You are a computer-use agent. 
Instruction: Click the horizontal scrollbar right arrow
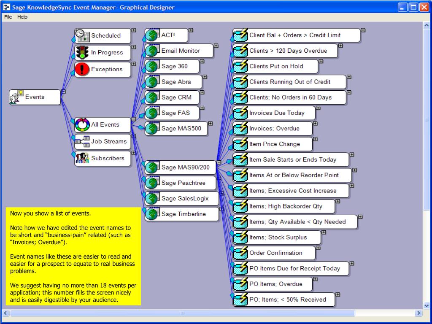click(419, 313)
